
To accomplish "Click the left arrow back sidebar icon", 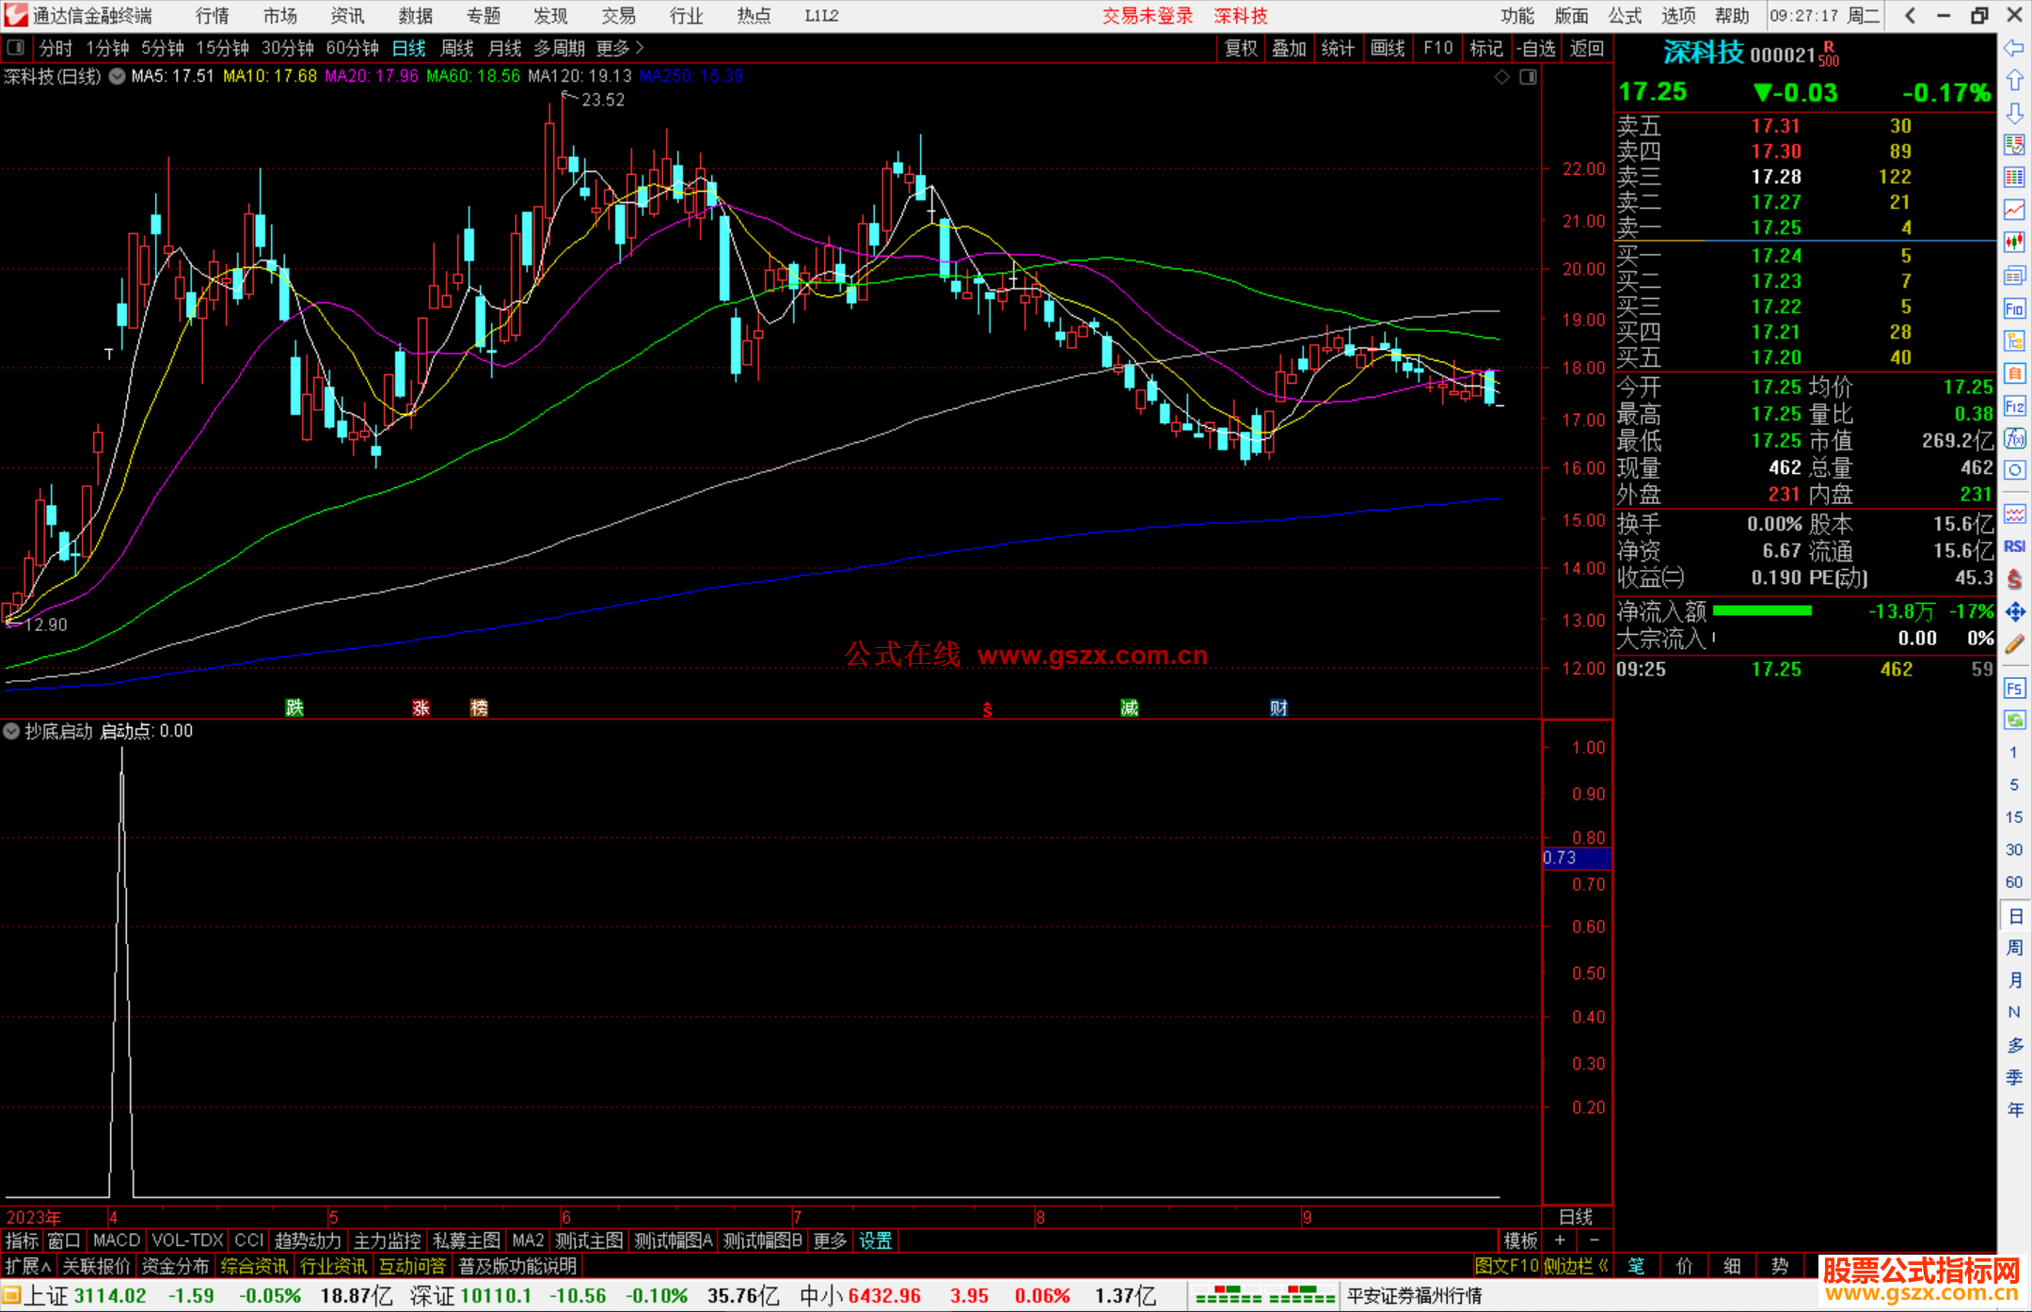I will point(2014,48).
